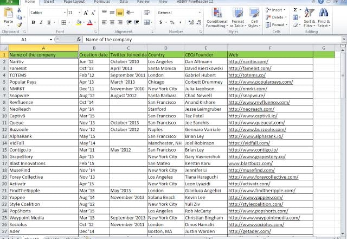This screenshot has width=347, height=239.
Task: Toggle Align Text Right
Action: 120,22
